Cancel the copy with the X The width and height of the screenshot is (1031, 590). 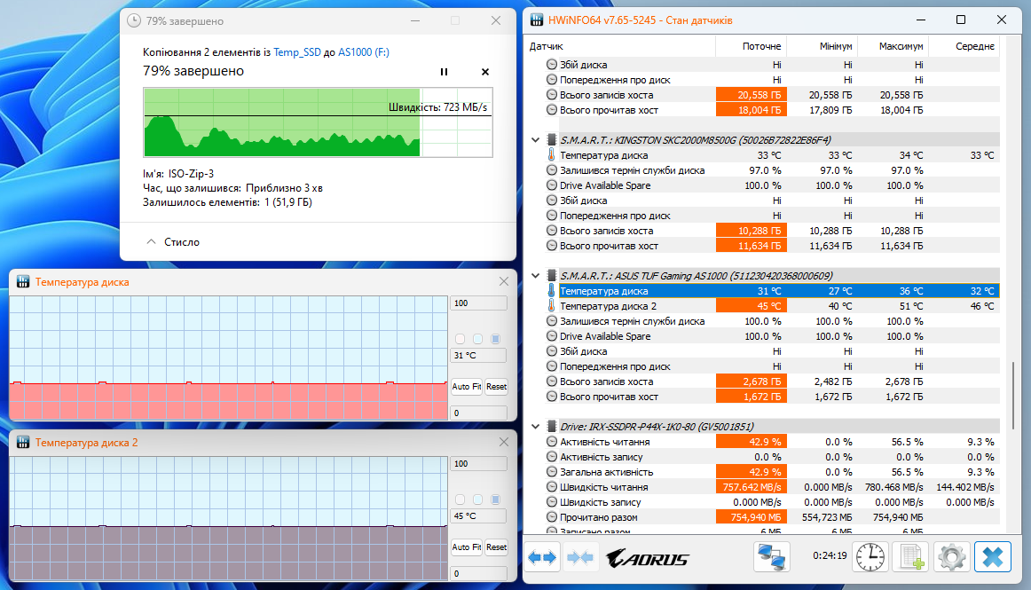485,72
